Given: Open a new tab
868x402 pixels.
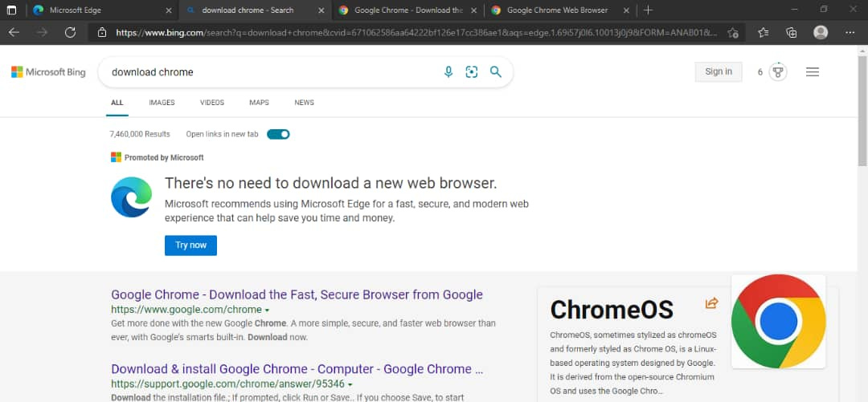Looking at the screenshot, I should tap(649, 10).
